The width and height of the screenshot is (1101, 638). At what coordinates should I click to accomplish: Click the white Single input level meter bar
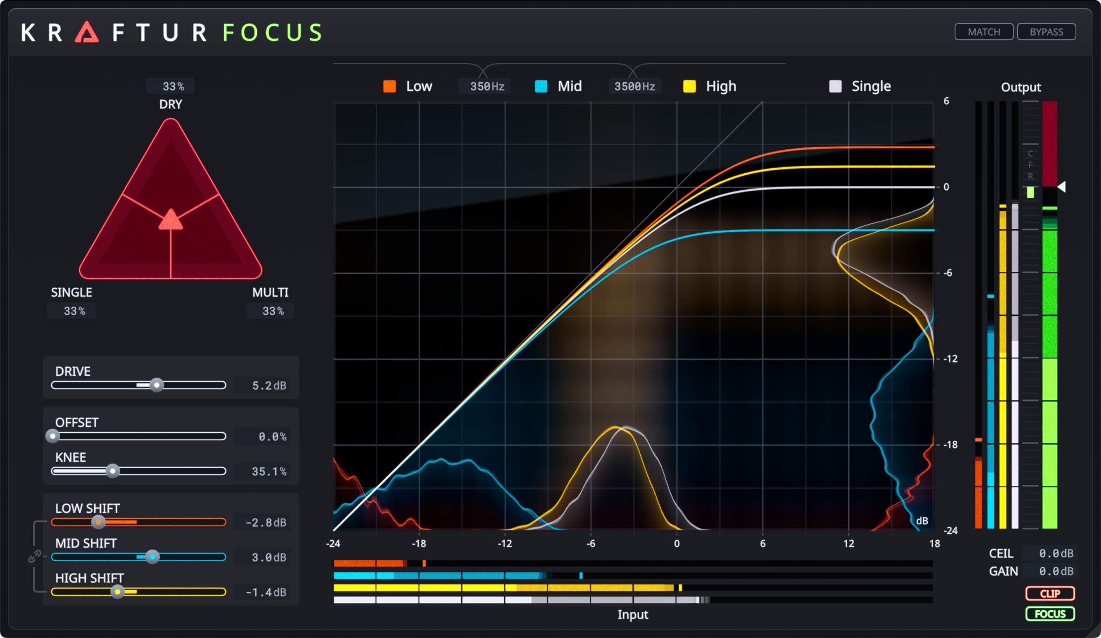pos(633,600)
